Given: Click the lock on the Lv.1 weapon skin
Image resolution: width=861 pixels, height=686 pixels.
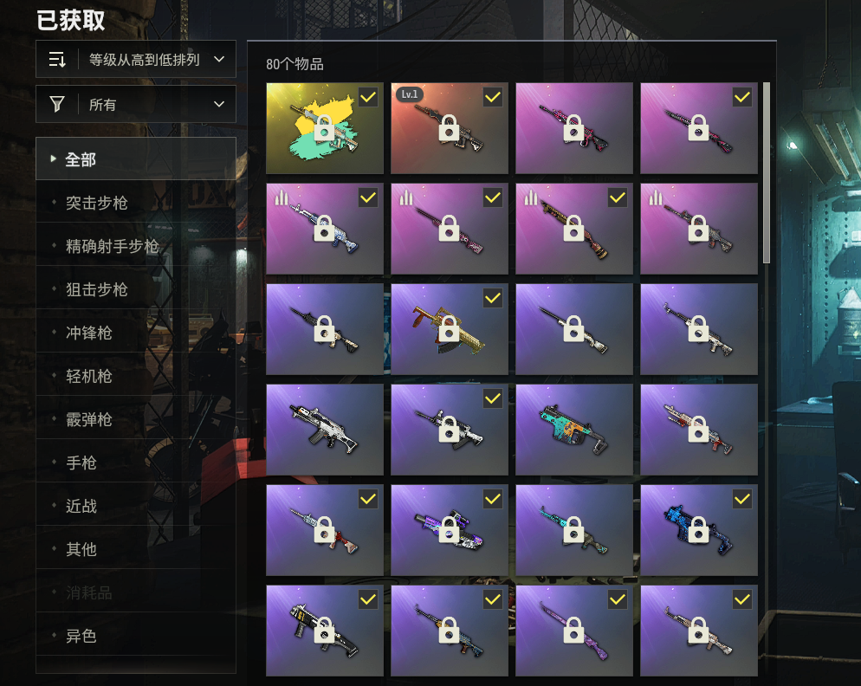Looking at the screenshot, I should pos(450,129).
